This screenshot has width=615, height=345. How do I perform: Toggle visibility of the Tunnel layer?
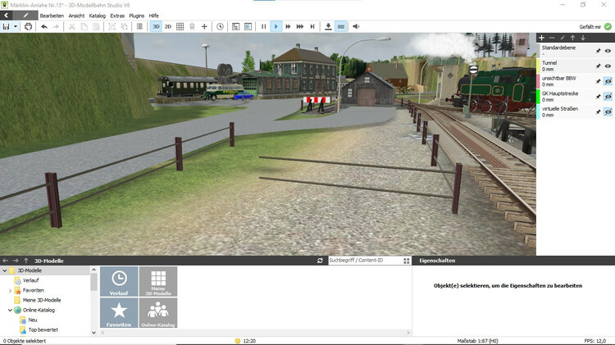[x=608, y=66]
